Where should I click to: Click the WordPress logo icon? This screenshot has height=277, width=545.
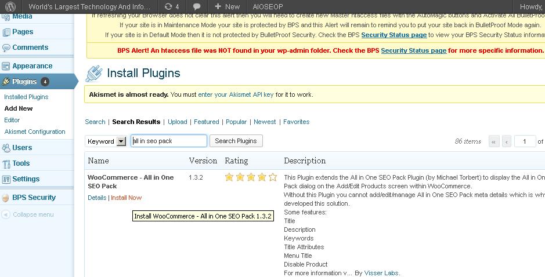pos(11,6)
